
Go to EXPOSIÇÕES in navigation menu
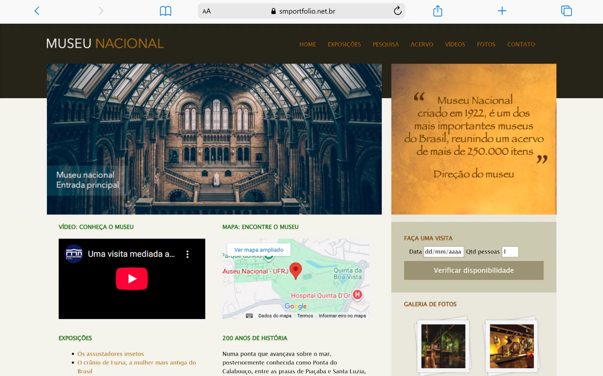tap(344, 44)
